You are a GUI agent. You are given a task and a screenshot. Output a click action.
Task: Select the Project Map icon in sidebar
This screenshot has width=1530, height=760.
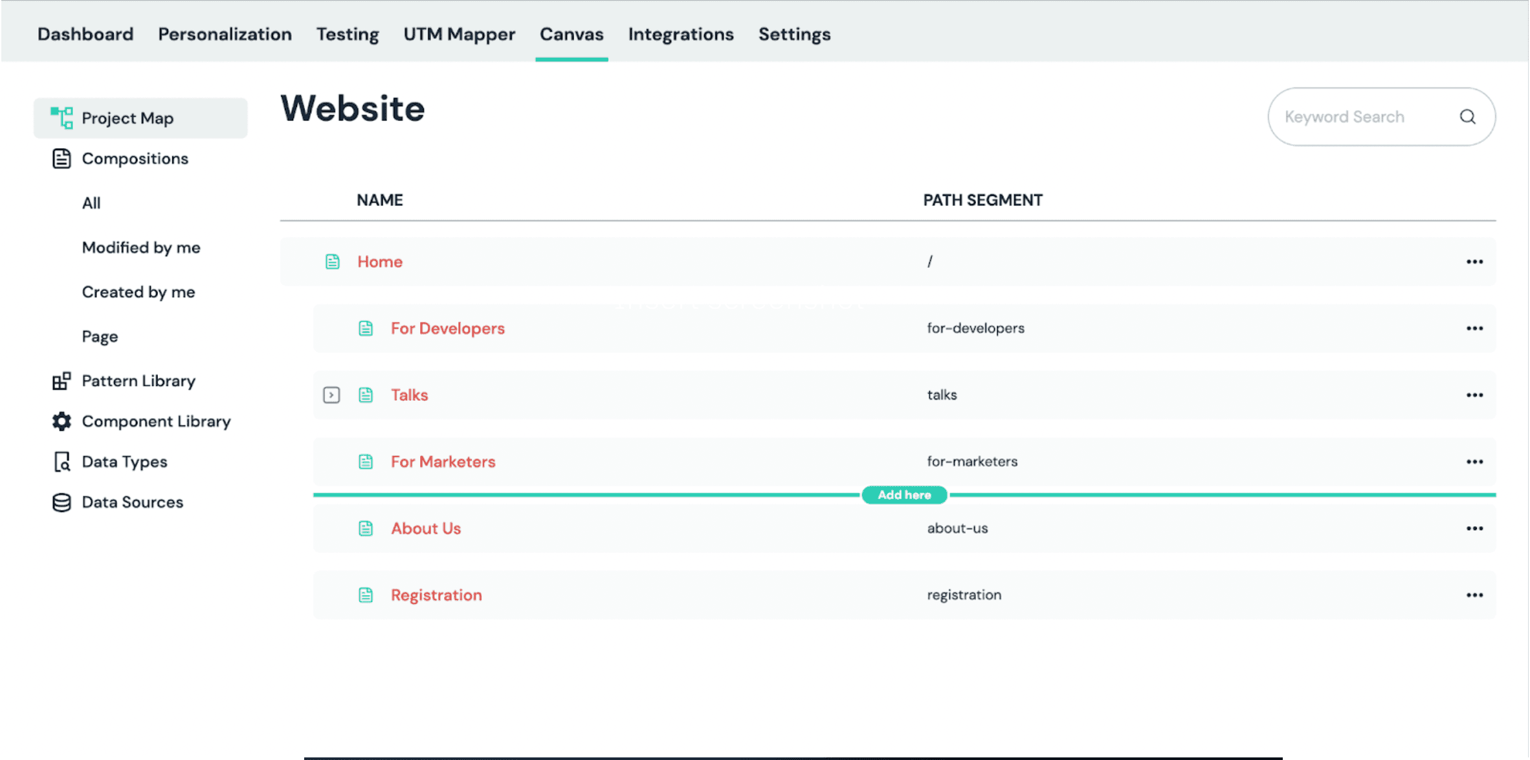tap(61, 117)
